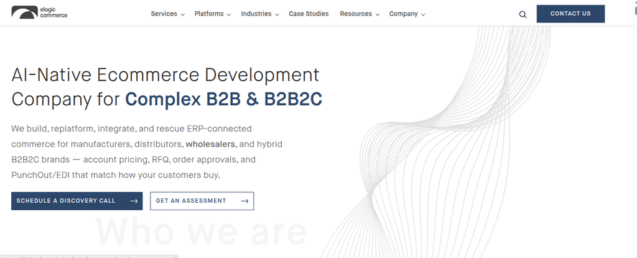This screenshot has width=637, height=258.
Task: Click the AI-Native Ecommerce Development heading line
Action: [x=165, y=75]
